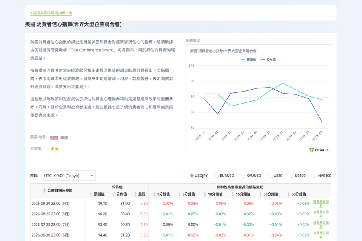Sort the 公佈值 sub-column sort icon

tap(113, 194)
